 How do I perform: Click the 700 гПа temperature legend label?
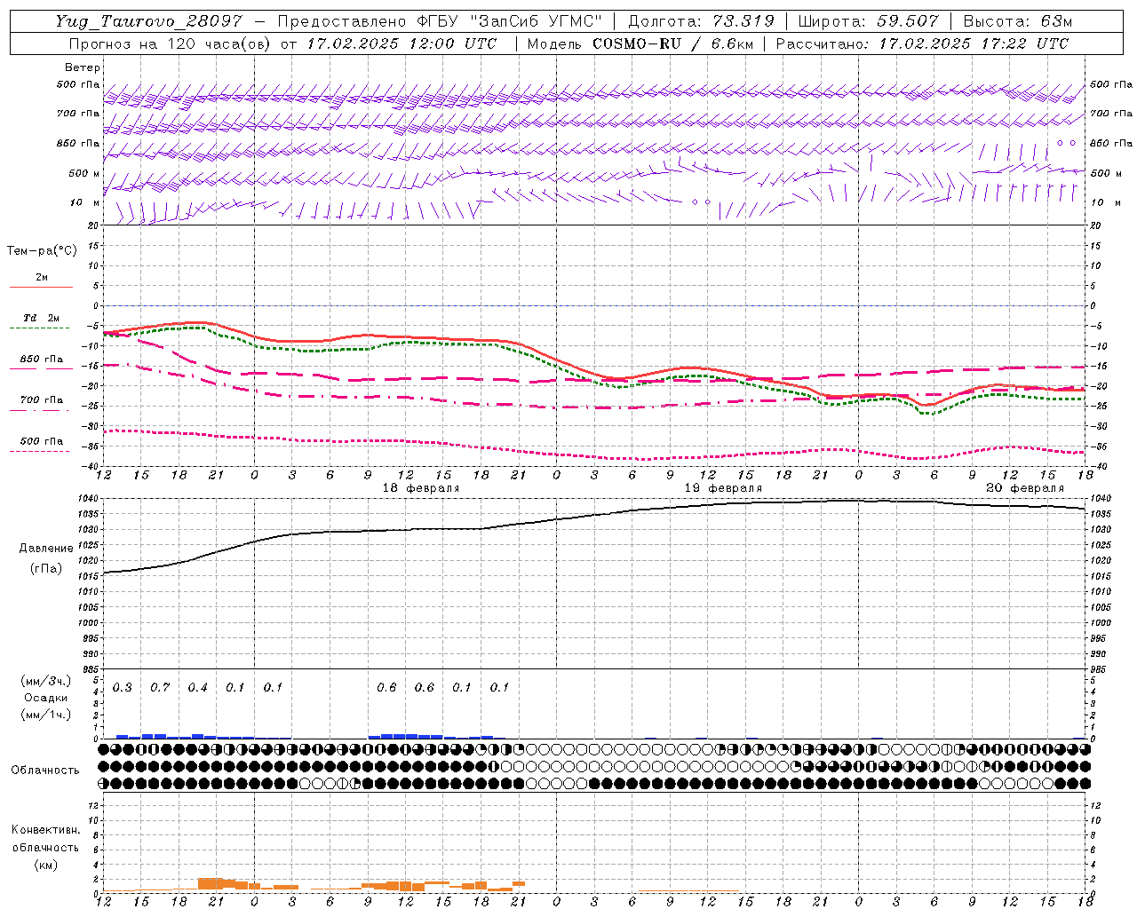point(42,400)
